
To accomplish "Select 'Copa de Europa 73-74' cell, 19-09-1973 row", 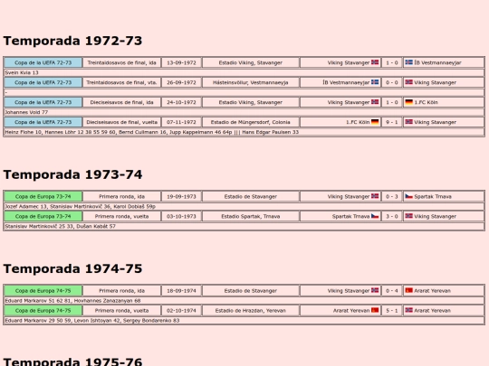I will (x=43, y=196).
